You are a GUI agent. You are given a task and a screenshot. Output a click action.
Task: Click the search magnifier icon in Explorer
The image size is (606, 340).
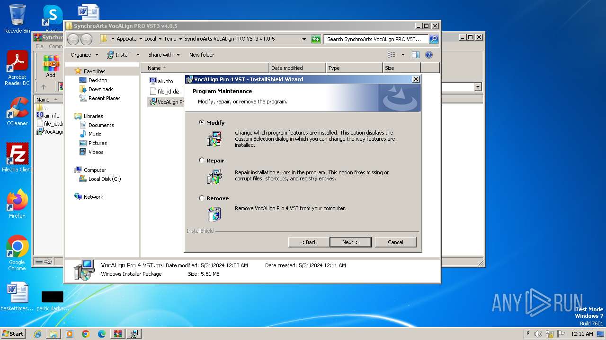(433, 39)
